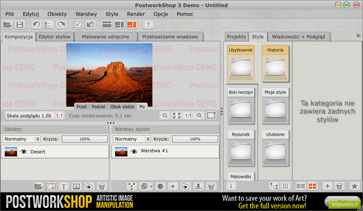Open the dropdown arrow next to the dice icon

(x=151, y=186)
